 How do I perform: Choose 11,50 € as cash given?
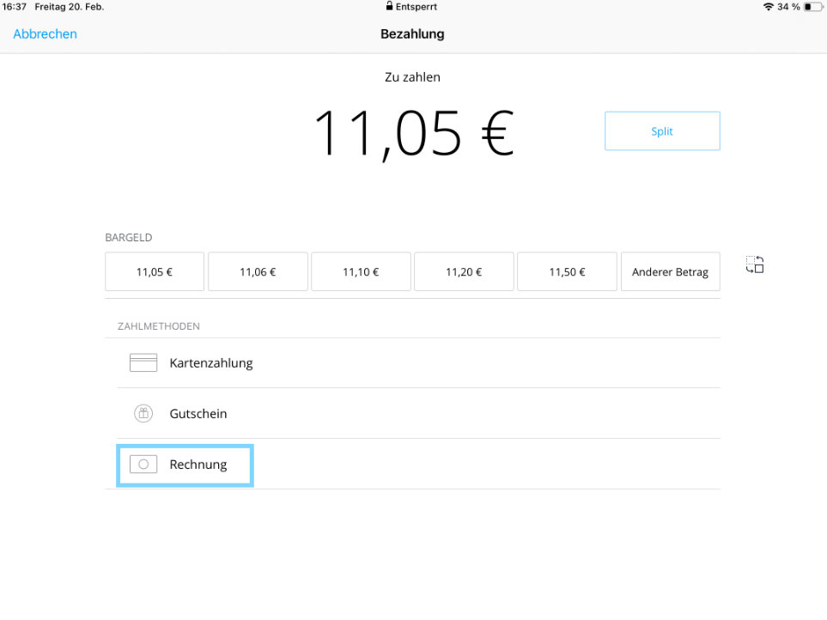tap(567, 272)
